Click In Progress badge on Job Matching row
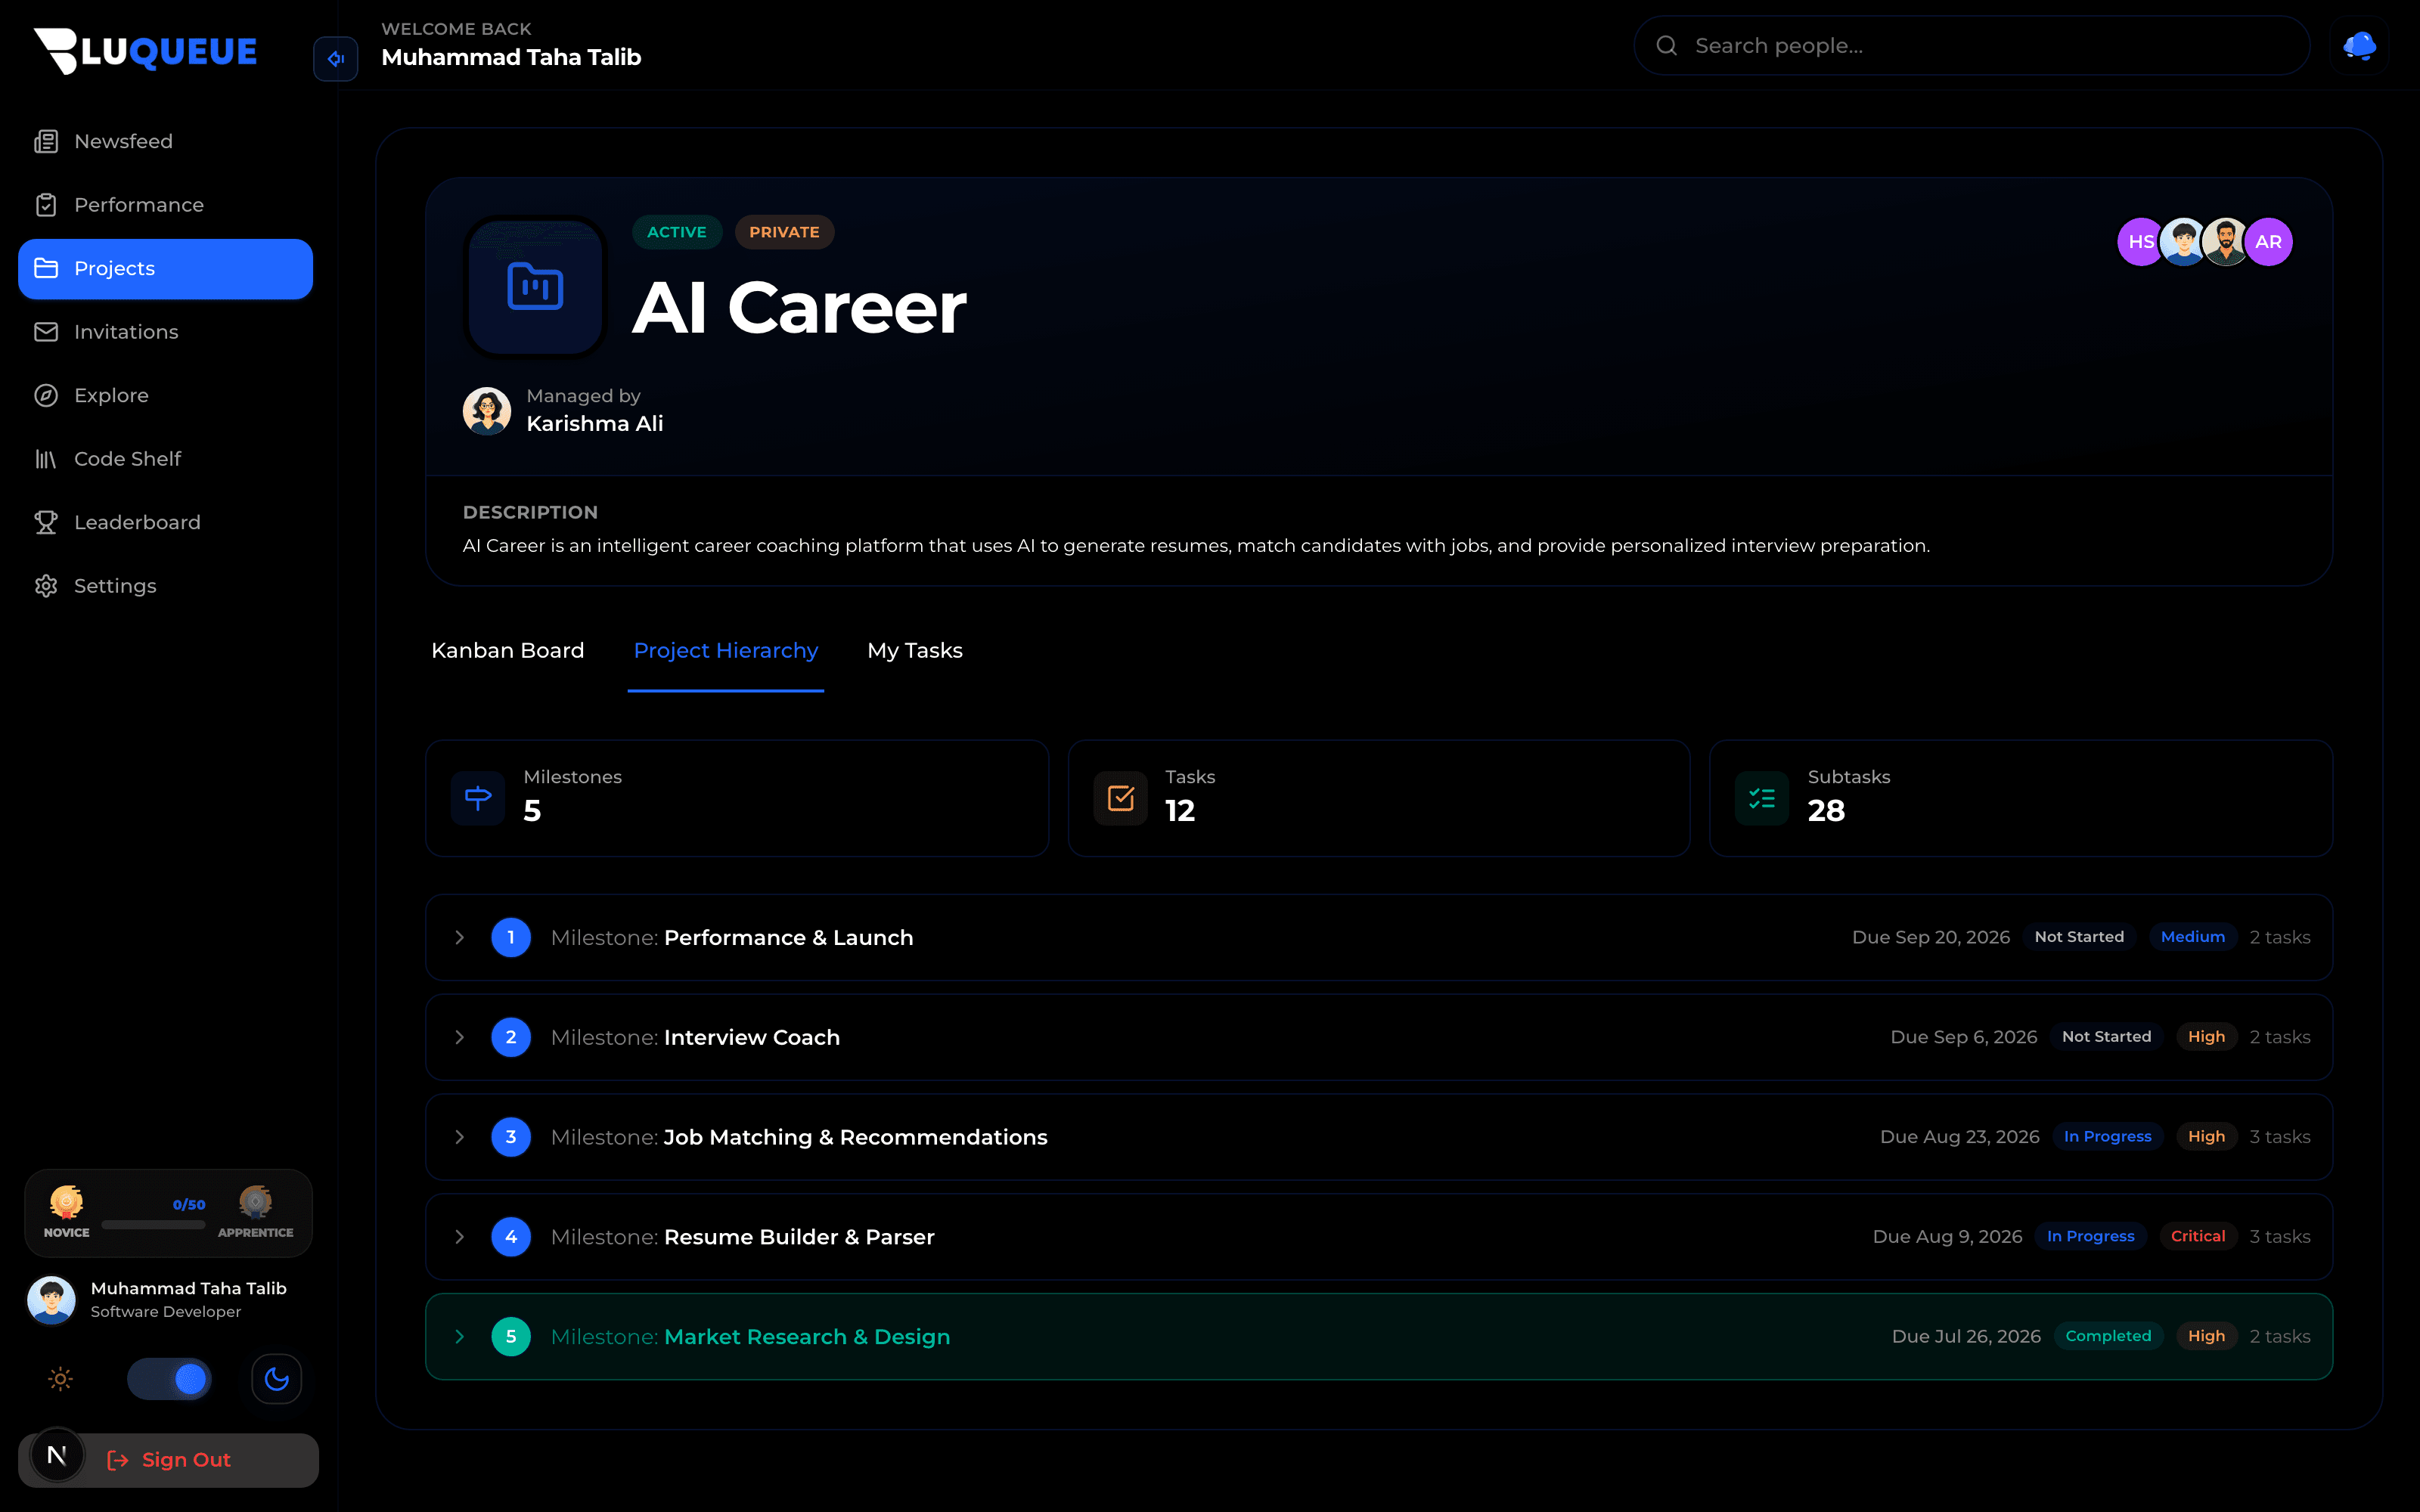The height and width of the screenshot is (1512, 2420). (x=2108, y=1137)
